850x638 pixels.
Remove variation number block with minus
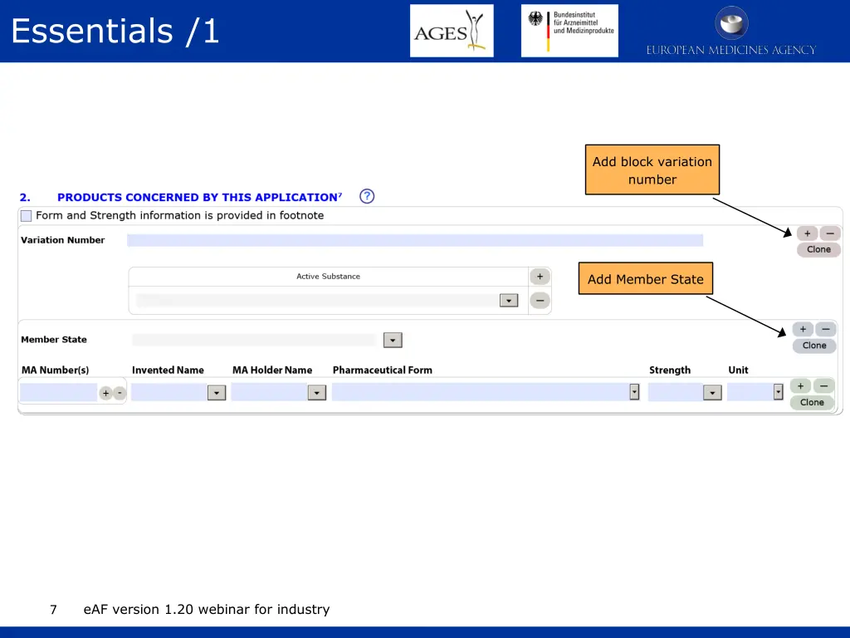(x=830, y=234)
